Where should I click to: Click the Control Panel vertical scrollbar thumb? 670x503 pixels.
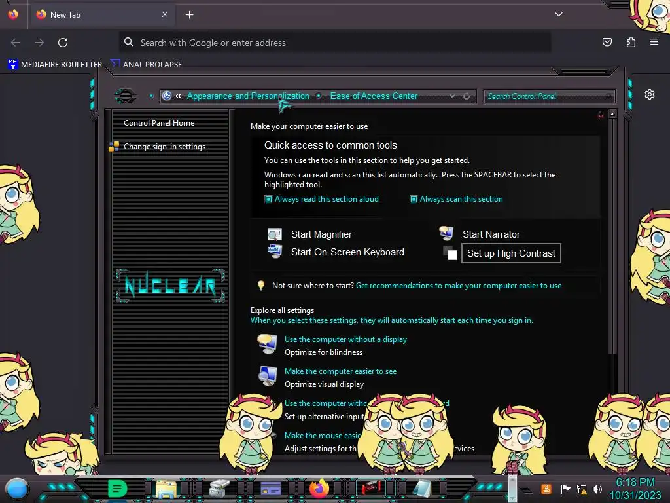612,236
